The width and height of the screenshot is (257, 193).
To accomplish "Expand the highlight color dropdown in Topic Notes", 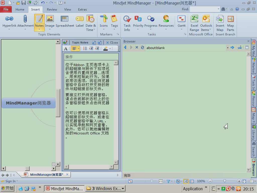I will [110, 49].
